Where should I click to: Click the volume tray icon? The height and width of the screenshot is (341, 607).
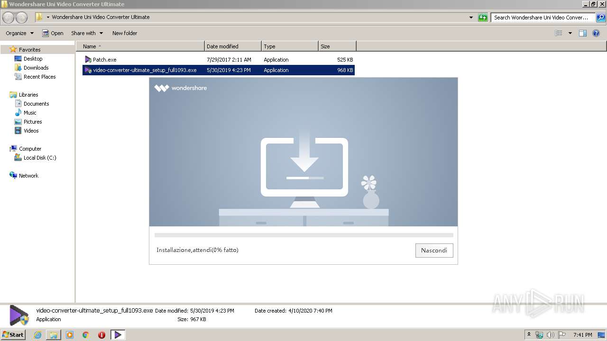[551, 335]
